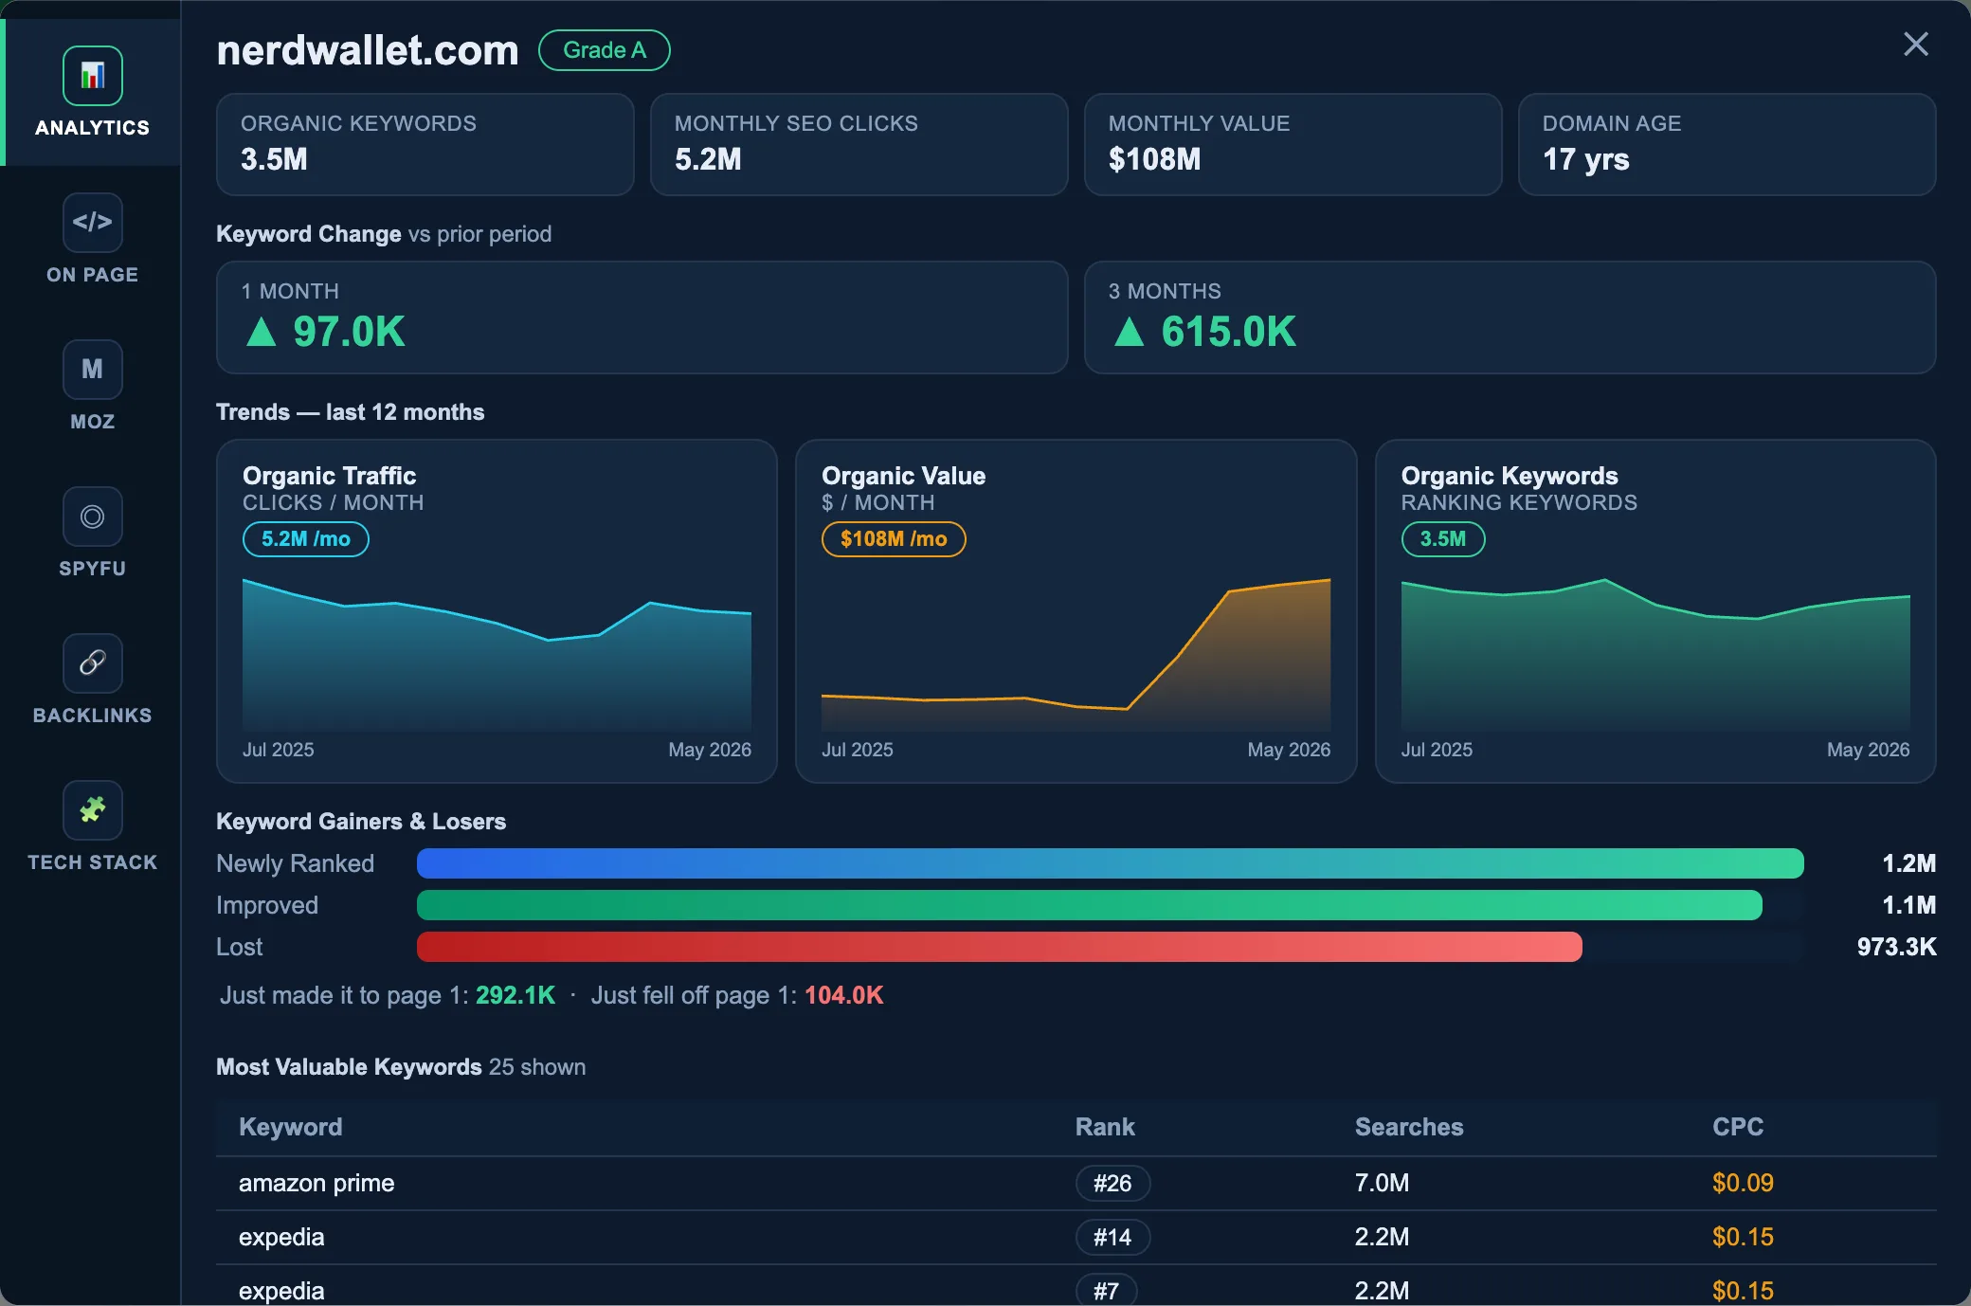1971x1306 pixels.
Task: Click the 615.0K three-month change value
Action: click(x=1228, y=332)
